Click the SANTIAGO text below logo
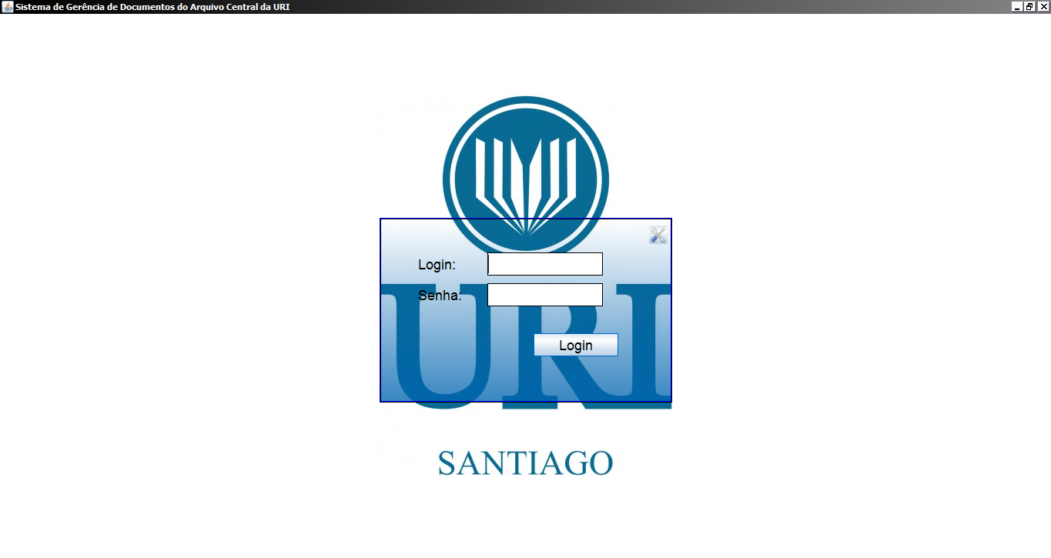This screenshot has width=1051, height=558. [x=525, y=463]
